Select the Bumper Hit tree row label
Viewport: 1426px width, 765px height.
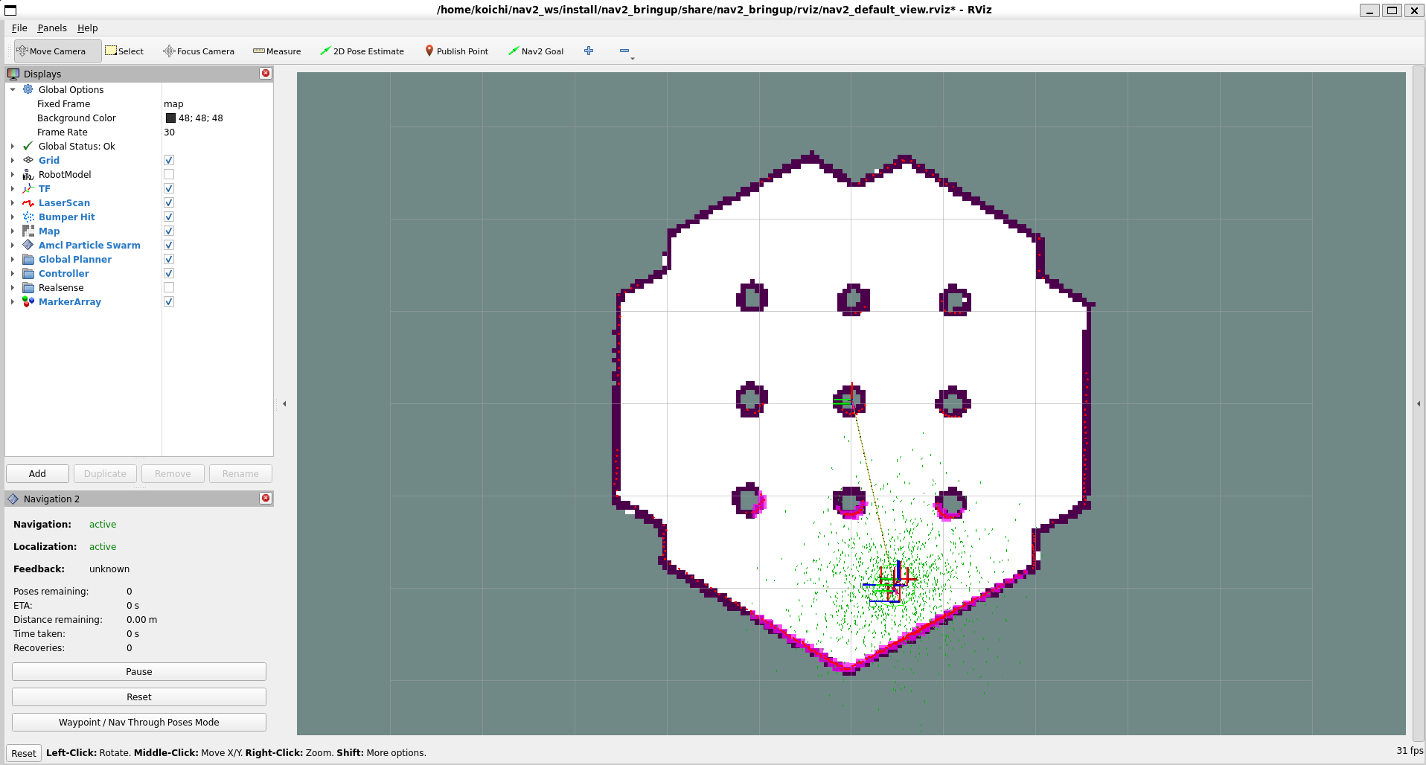coord(67,217)
